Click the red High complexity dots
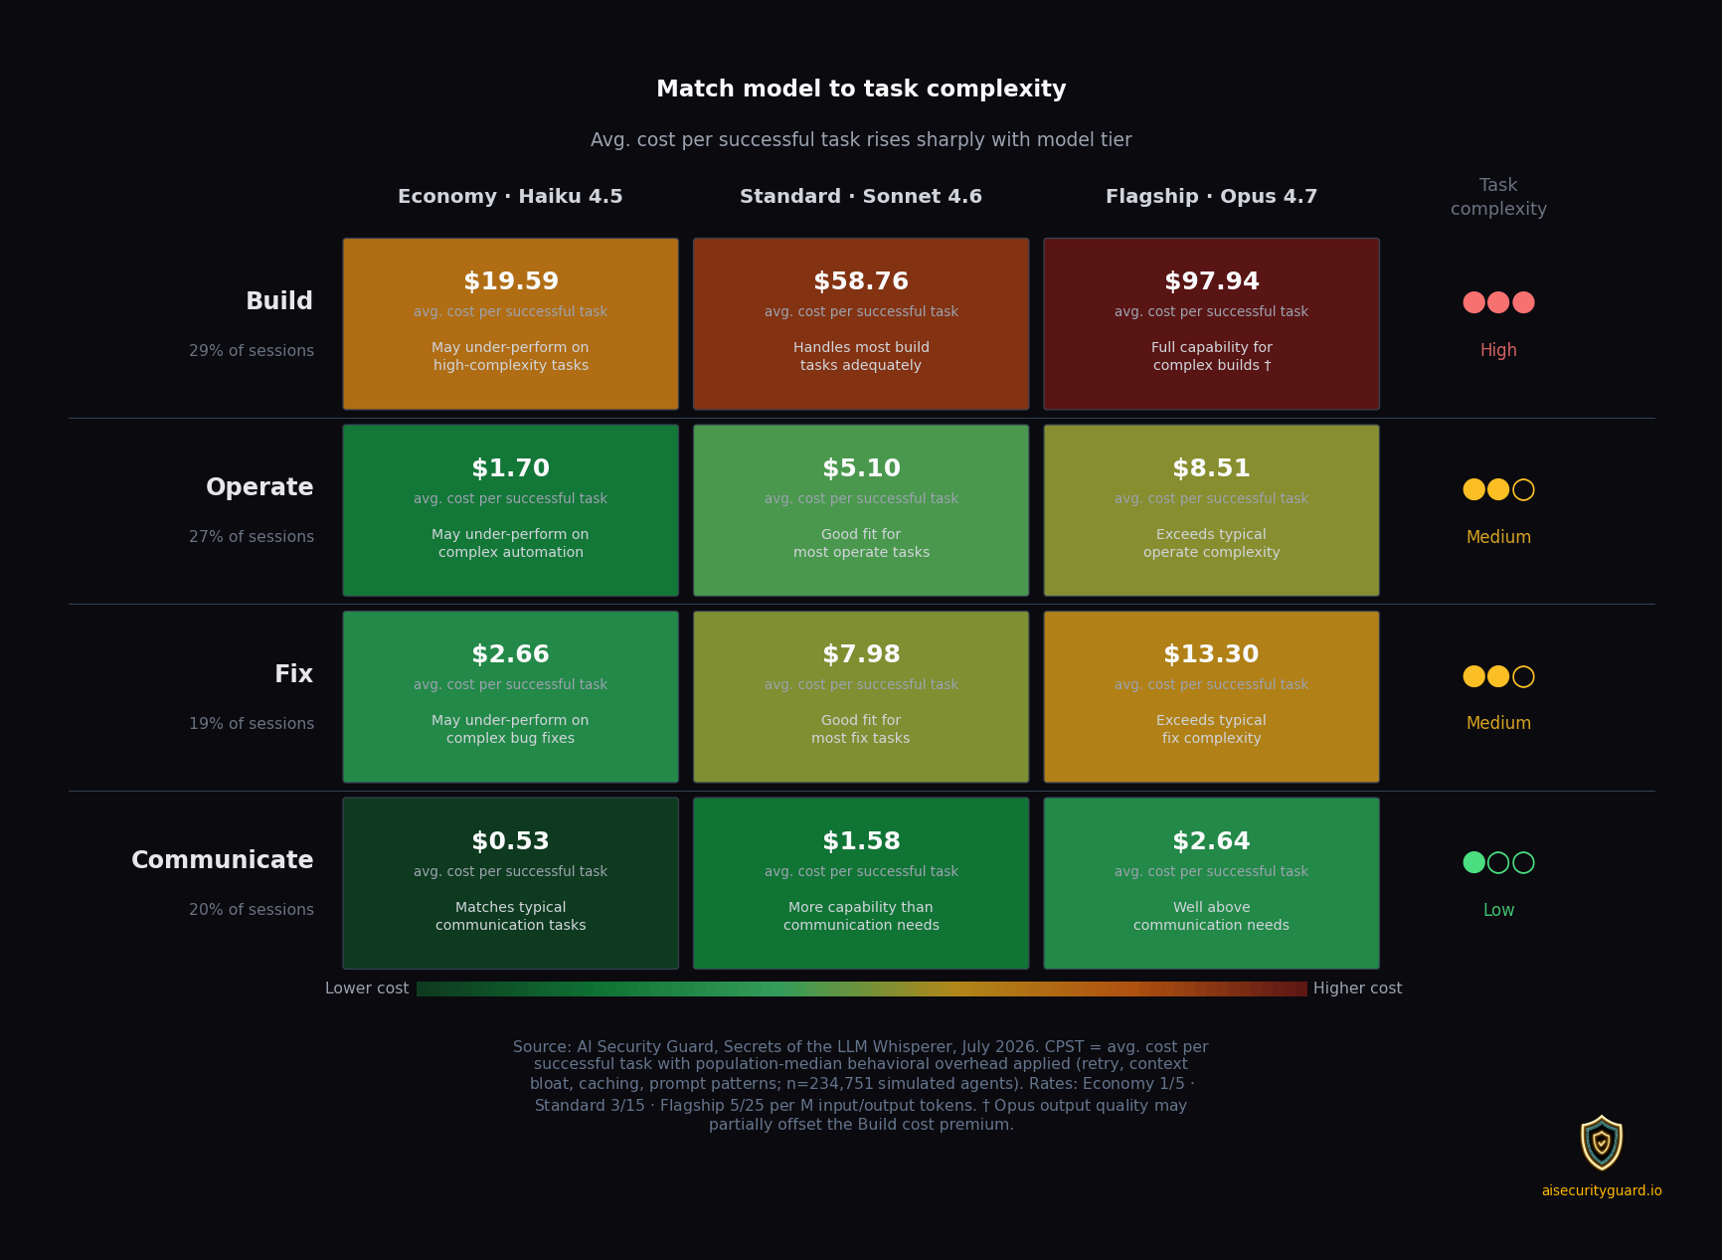Image resolution: width=1722 pixels, height=1260 pixels. click(x=1498, y=302)
